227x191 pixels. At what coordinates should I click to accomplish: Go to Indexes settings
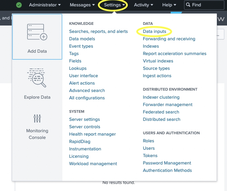coord(151,46)
